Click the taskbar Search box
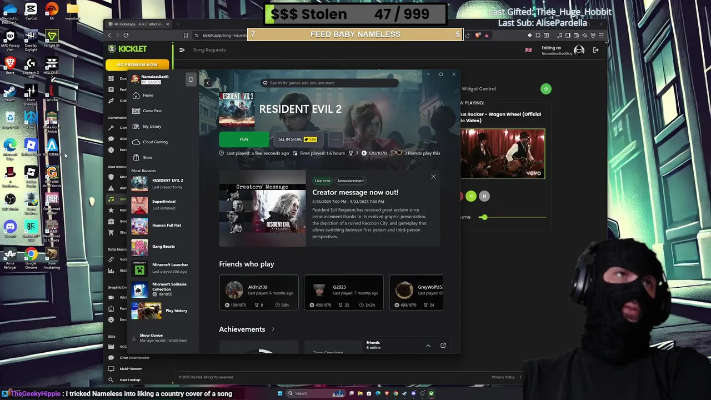This screenshot has height=400, width=711. point(316,393)
